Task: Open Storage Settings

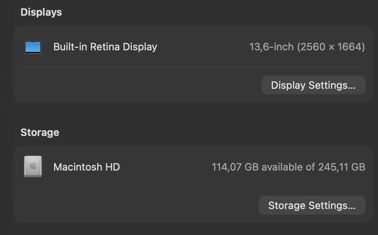Action: point(311,205)
